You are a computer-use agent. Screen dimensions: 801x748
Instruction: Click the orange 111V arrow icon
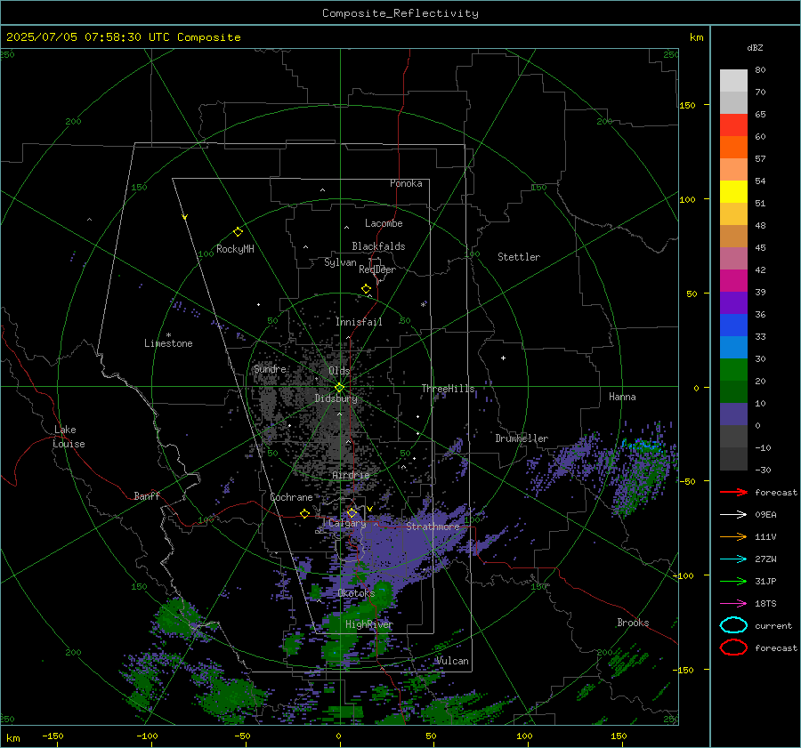pos(733,536)
